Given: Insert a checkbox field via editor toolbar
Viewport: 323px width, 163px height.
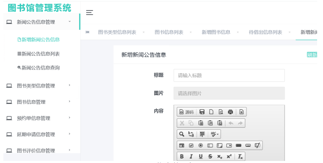Looking at the screenshot, I should 191,145.
